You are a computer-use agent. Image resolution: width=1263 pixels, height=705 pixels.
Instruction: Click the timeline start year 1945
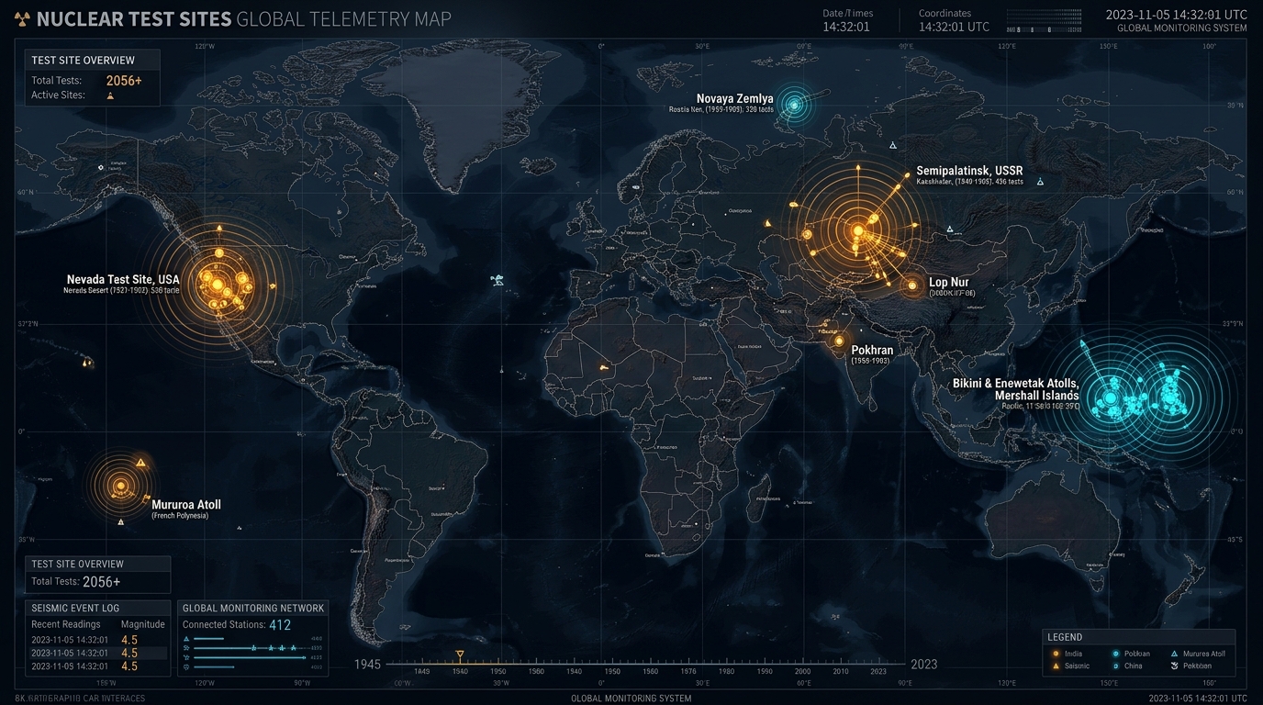click(368, 665)
